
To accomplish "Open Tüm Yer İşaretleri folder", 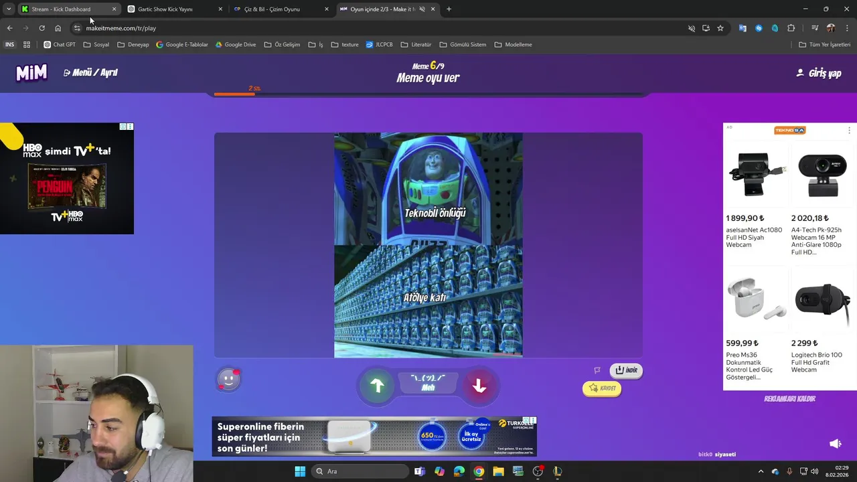I will pyautogui.click(x=824, y=45).
